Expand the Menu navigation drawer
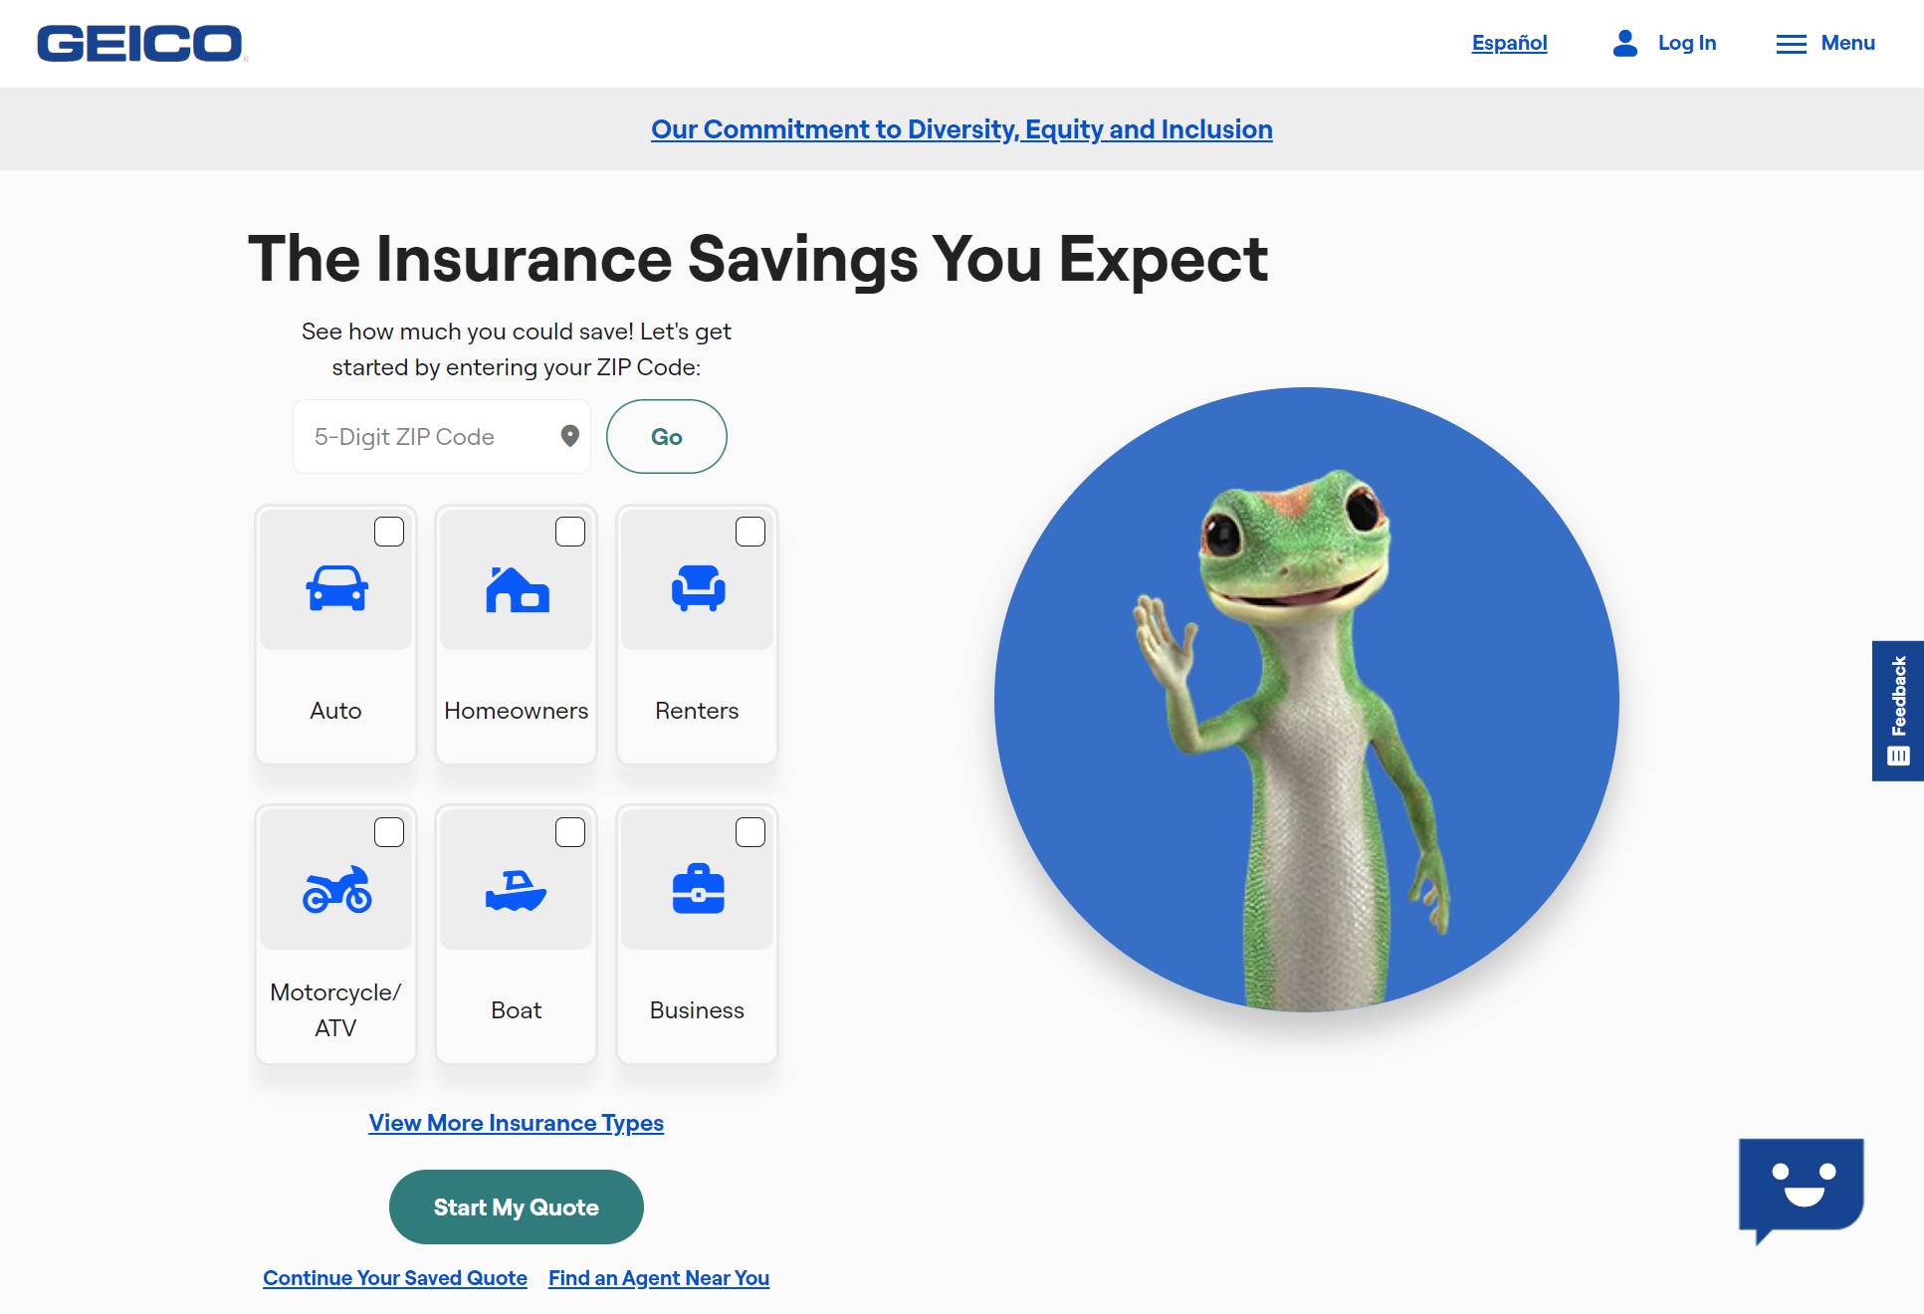 click(1824, 44)
